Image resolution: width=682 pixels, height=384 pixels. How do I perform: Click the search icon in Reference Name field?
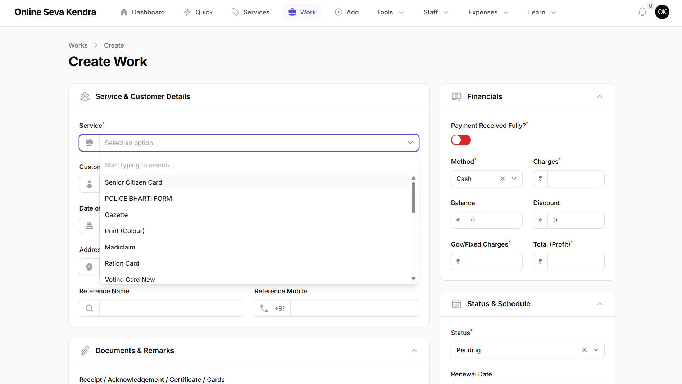coord(89,308)
